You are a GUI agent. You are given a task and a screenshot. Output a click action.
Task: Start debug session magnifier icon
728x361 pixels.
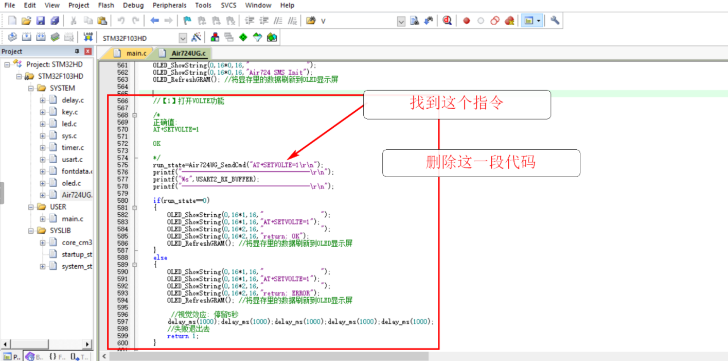click(447, 21)
